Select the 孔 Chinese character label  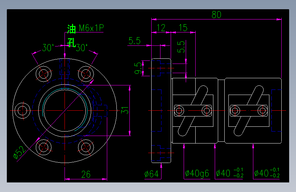click(72, 42)
